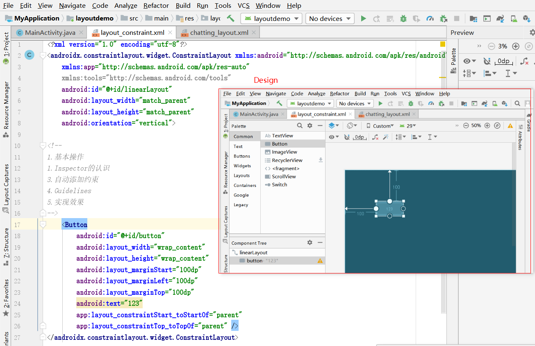
Task: Open the layoutdemo run configuration dropdown
Action: (271, 18)
